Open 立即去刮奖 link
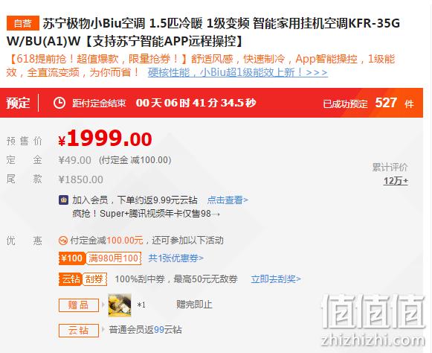 tap(276, 279)
